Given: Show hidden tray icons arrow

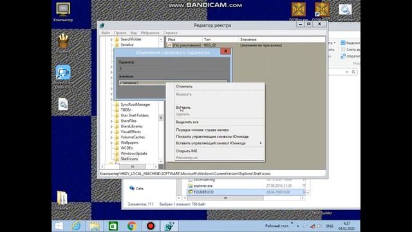Looking at the screenshot, I should (x=297, y=226).
